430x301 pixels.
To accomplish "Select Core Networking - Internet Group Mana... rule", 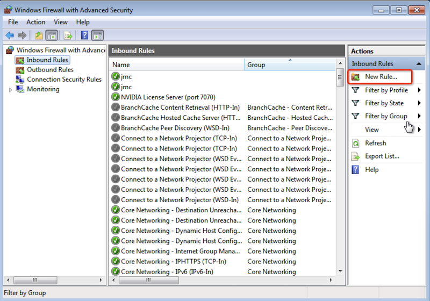I will click(181, 251).
